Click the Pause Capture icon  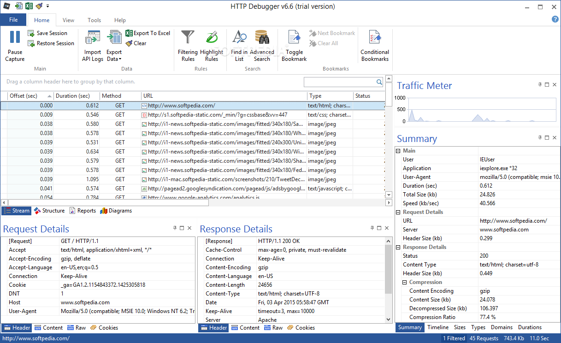(x=15, y=38)
